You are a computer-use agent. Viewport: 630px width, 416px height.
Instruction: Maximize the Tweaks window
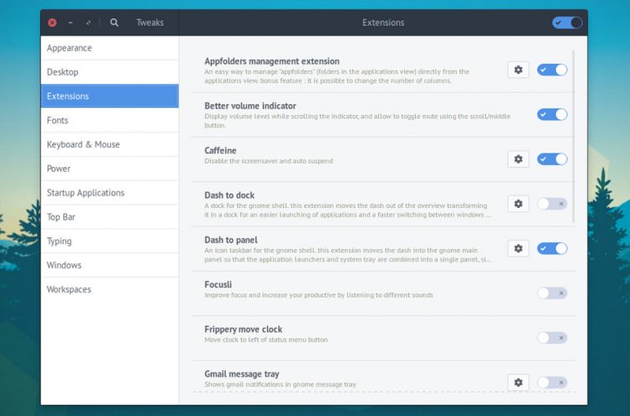tap(88, 23)
